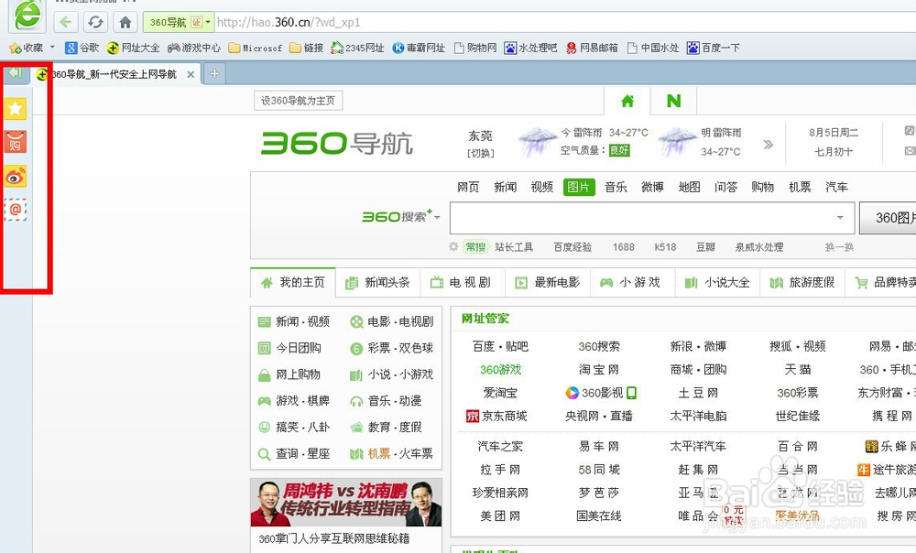Open the 站长工具 quick search link

514,247
